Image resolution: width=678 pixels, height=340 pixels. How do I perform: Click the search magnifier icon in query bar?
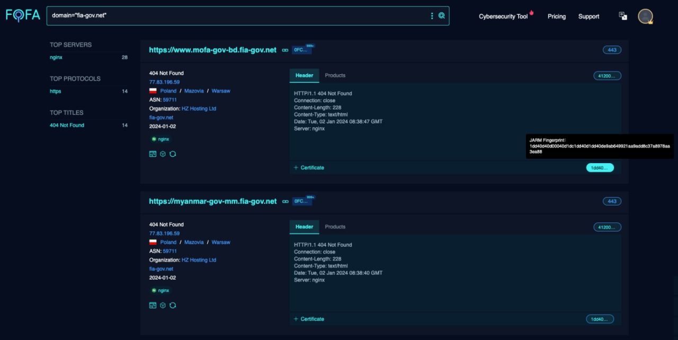click(442, 16)
